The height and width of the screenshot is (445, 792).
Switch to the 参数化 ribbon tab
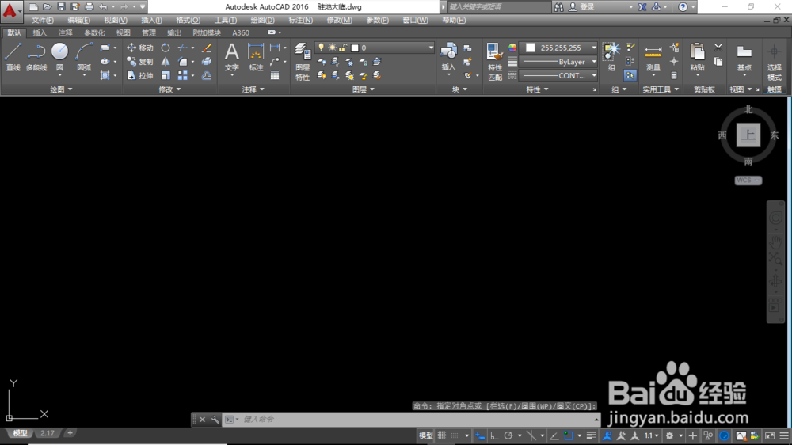point(94,32)
